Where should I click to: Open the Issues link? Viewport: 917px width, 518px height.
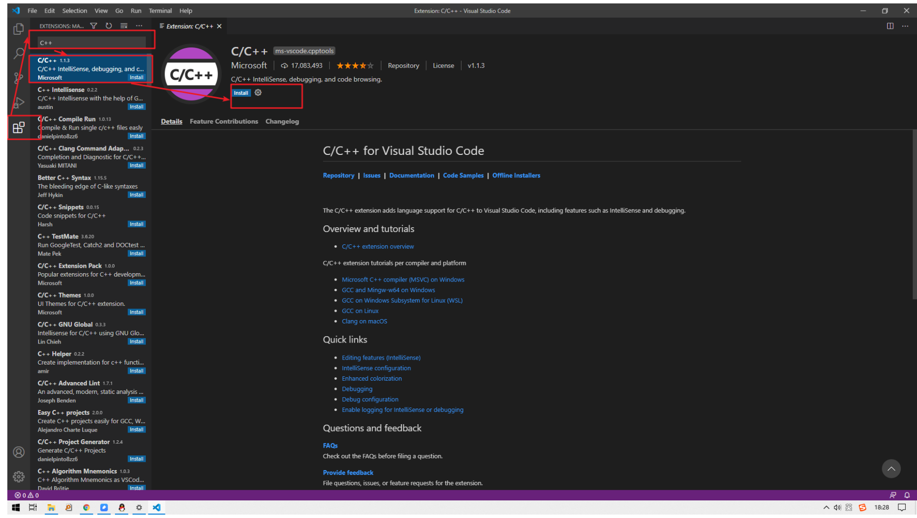pyautogui.click(x=371, y=175)
